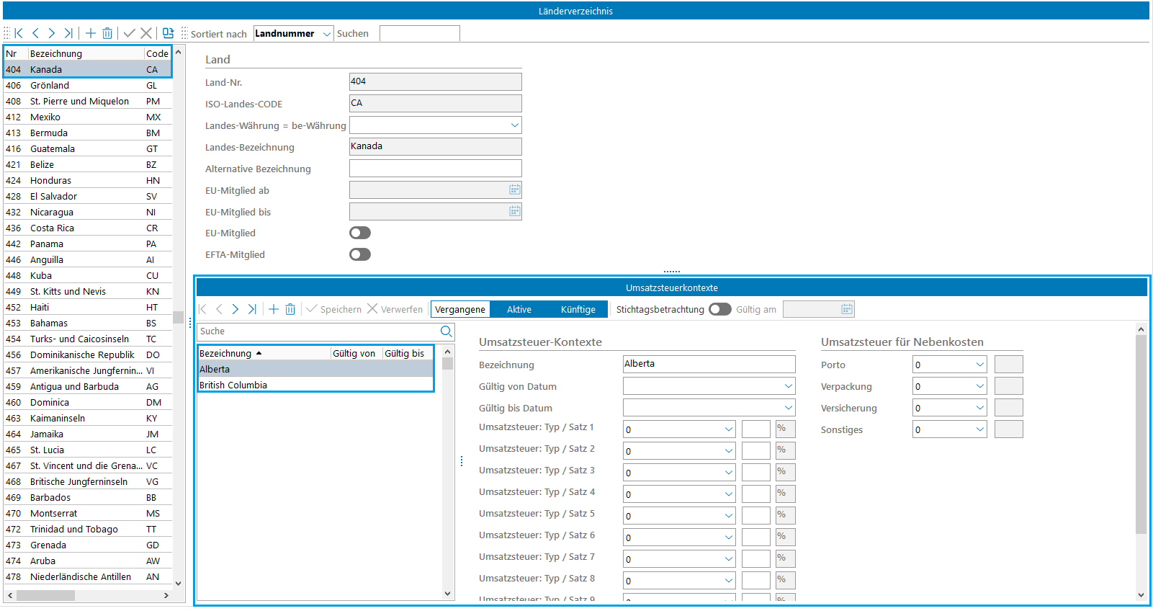
Task: Select Mexiko in the country list
Action: (x=45, y=117)
